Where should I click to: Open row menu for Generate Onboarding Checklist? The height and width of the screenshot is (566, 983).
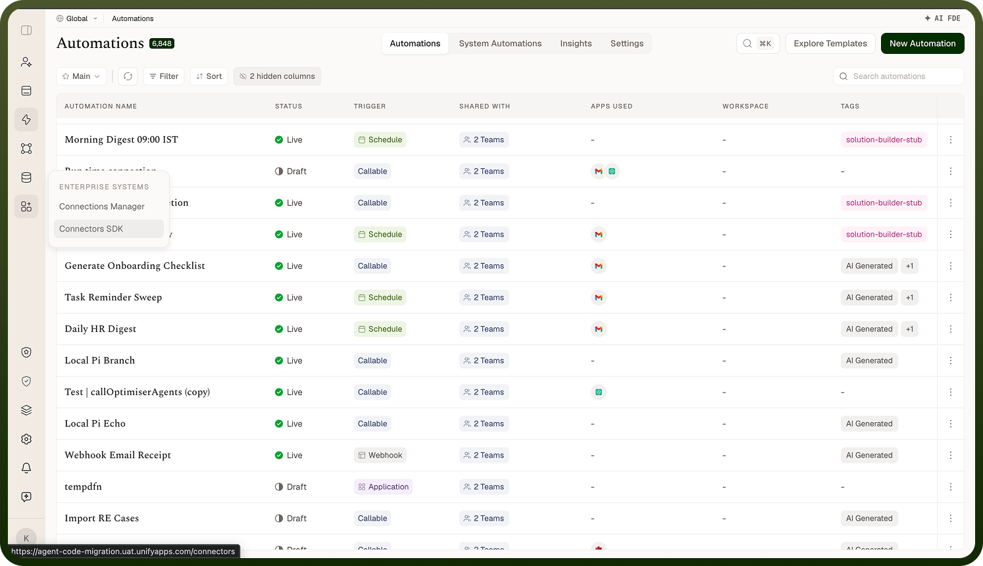click(x=951, y=266)
